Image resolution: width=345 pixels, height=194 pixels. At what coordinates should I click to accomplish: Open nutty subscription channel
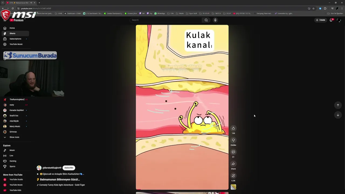pos(15,105)
